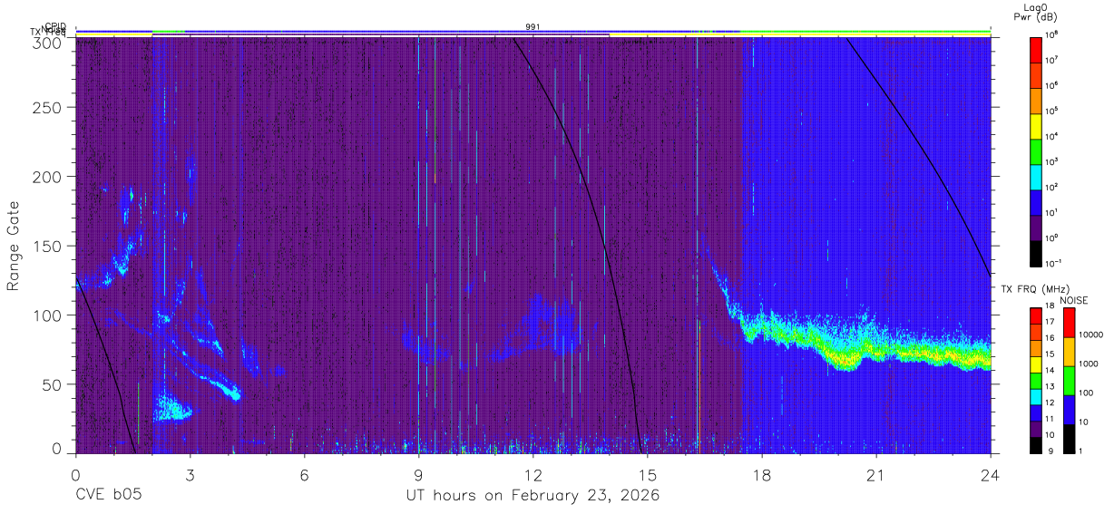Click the 'Lag0 Pwr (dB)' legend title
Image resolution: width=1114 pixels, height=514 pixels.
[x=1038, y=12]
